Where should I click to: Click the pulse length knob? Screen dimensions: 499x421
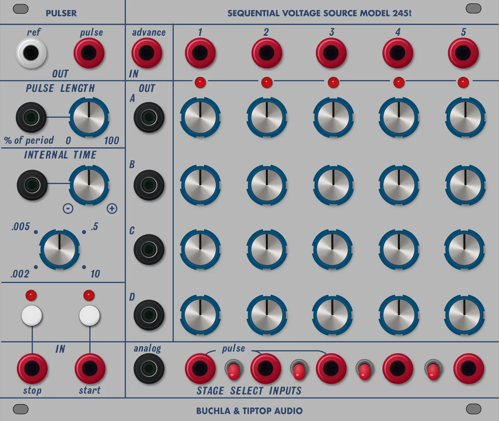point(89,117)
